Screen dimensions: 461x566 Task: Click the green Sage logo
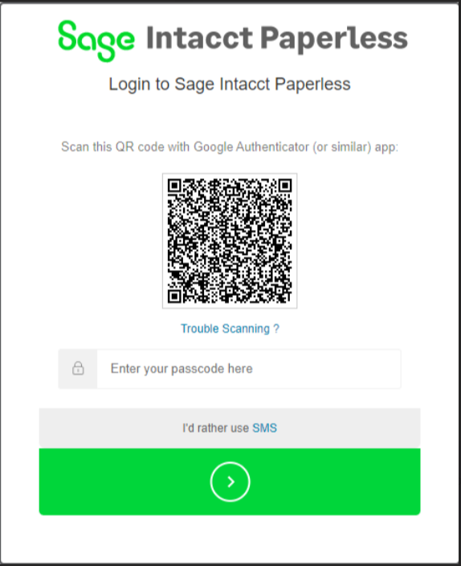pos(96,41)
